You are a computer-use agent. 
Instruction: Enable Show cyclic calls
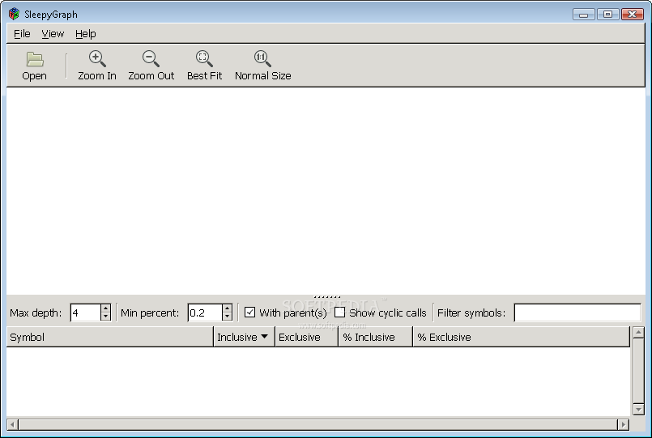(339, 312)
